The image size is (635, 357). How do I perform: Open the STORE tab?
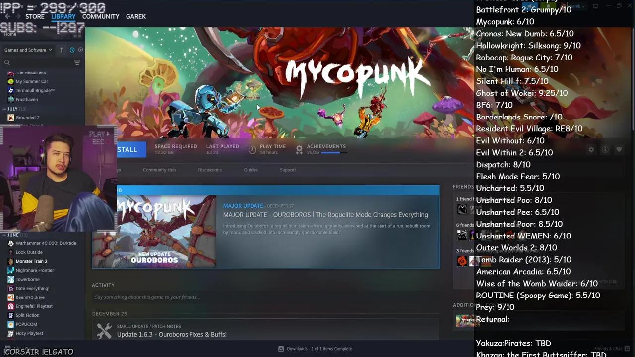tap(35, 16)
